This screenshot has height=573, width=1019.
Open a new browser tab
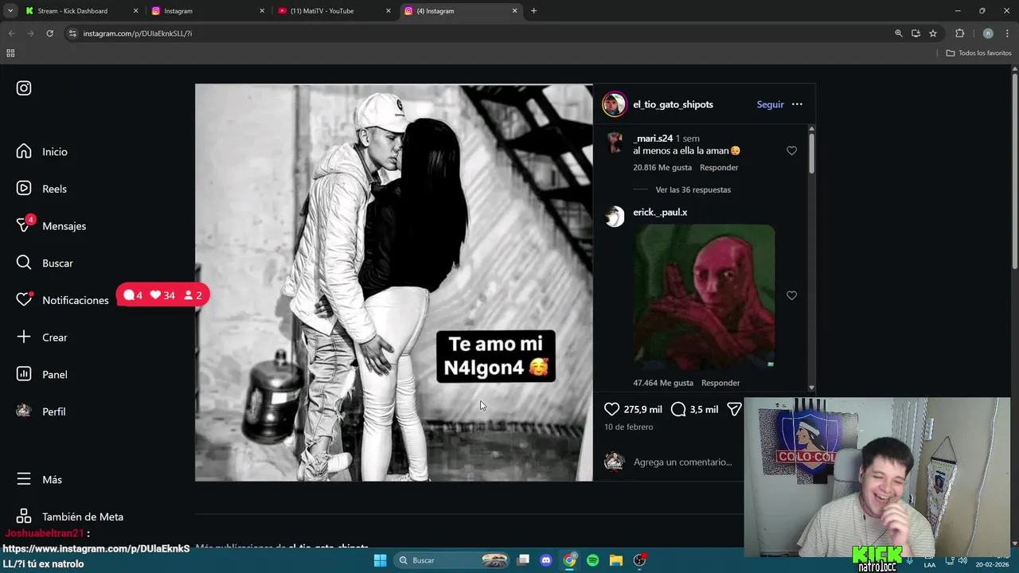(533, 11)
